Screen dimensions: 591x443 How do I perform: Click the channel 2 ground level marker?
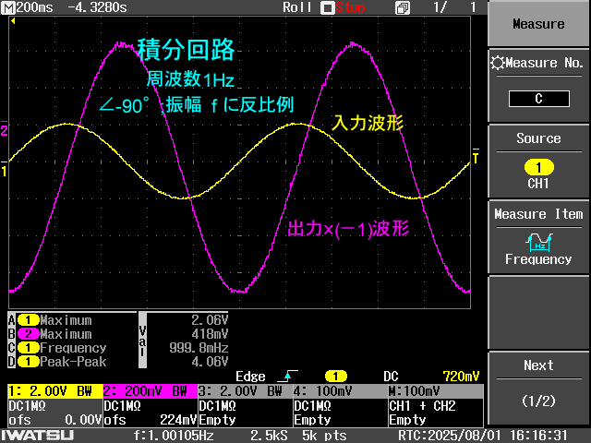point(4,130)
